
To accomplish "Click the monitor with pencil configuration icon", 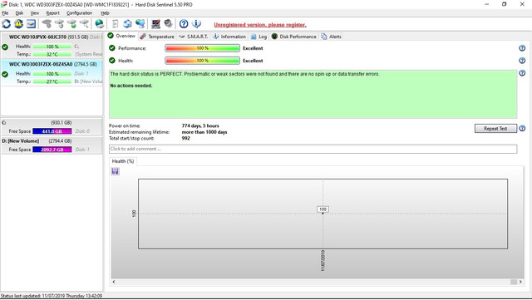I will [155, 24].
